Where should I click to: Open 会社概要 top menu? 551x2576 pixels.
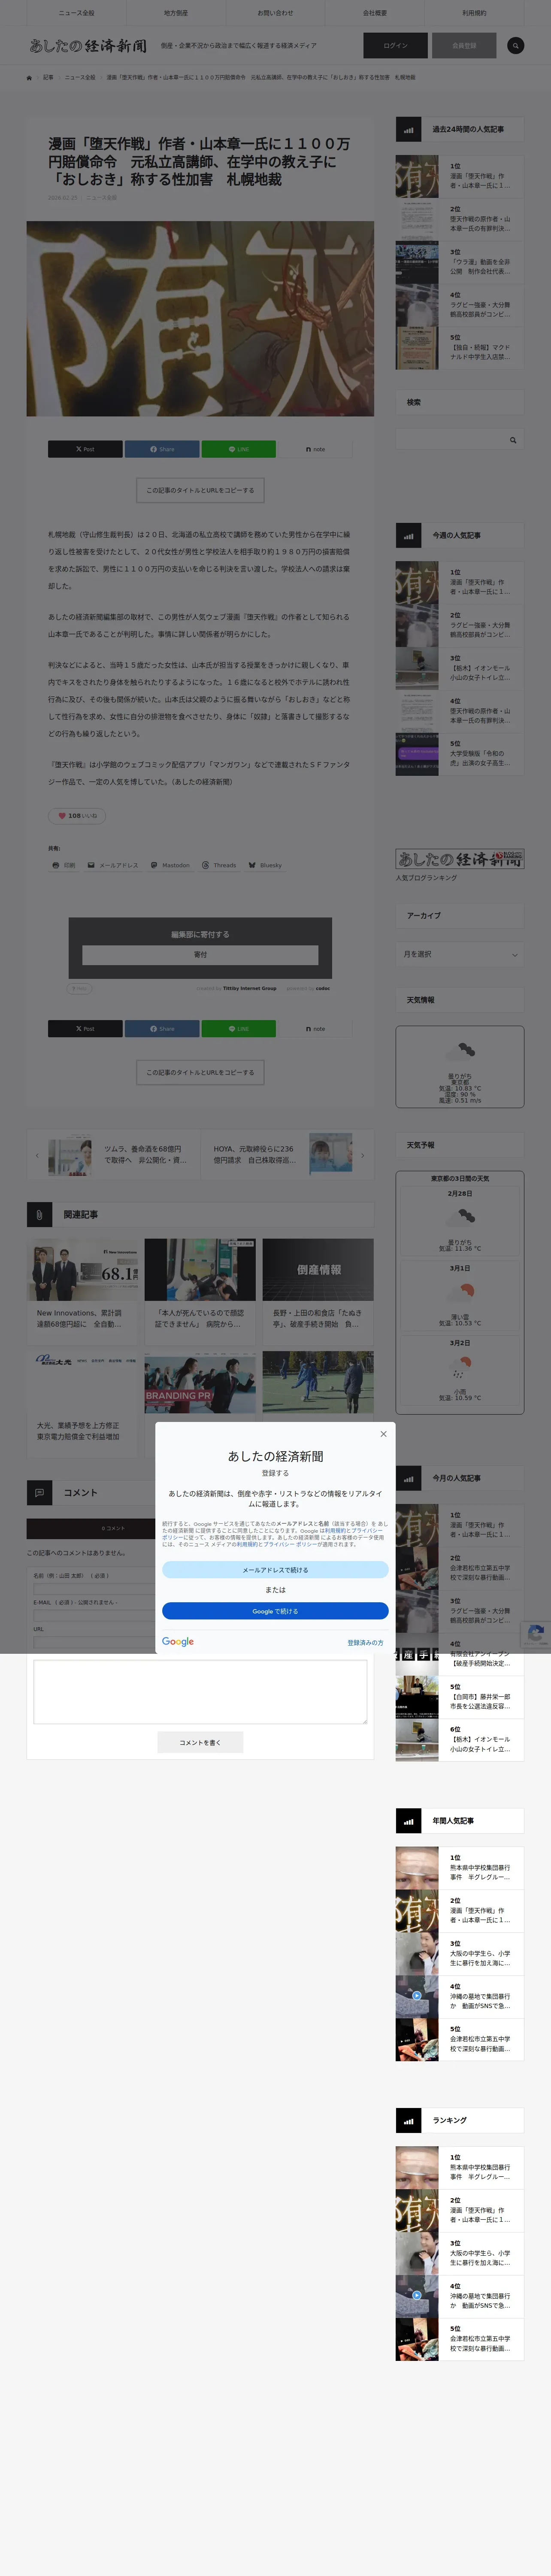[x=374, y=13]
